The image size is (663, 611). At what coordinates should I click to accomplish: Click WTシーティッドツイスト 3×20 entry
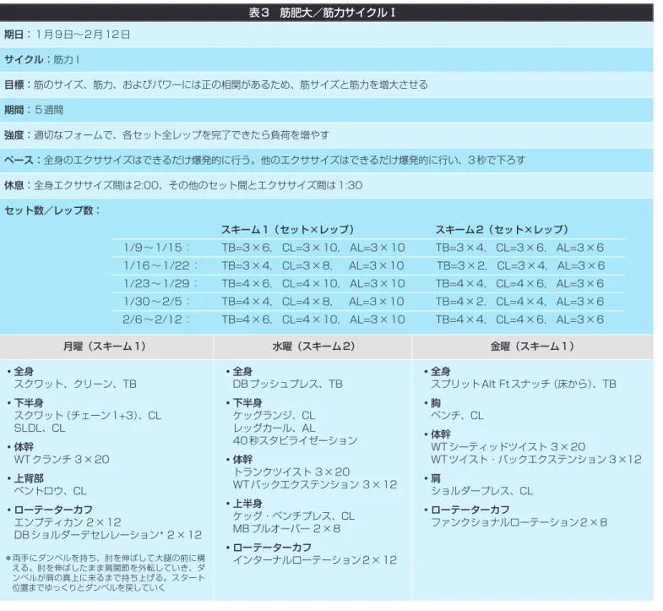point(508,447)
